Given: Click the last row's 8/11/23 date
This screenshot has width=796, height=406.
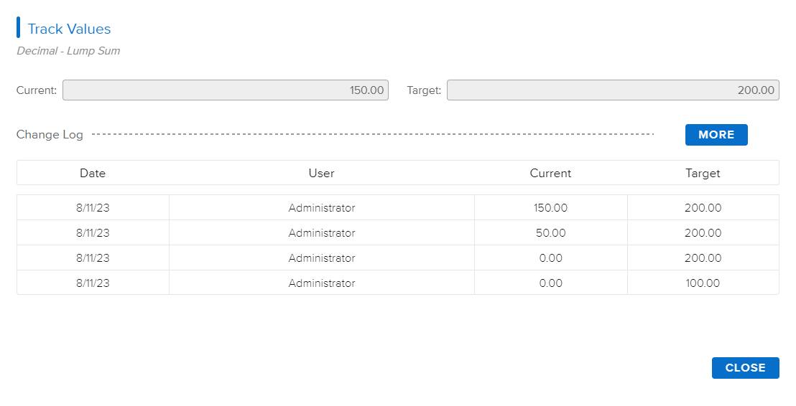Looking at the screenshot, I should [93, 283].
